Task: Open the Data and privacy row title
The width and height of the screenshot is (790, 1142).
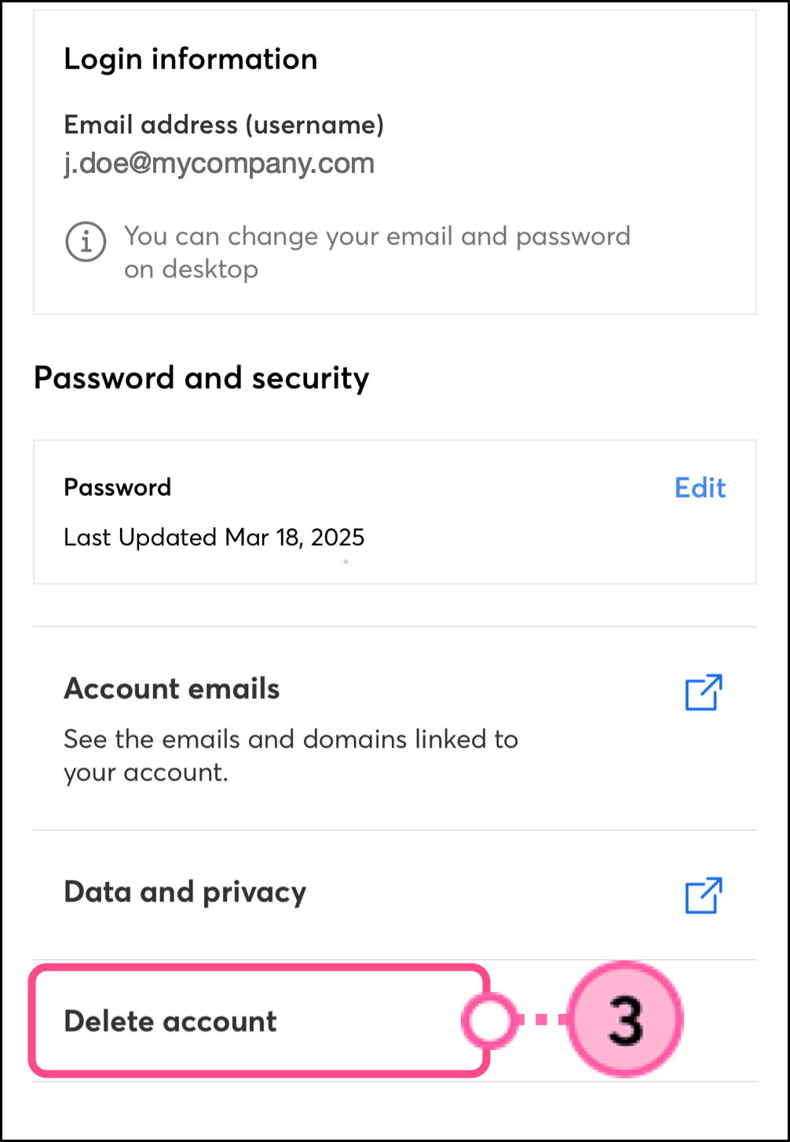Action: [x=185, y=892]
